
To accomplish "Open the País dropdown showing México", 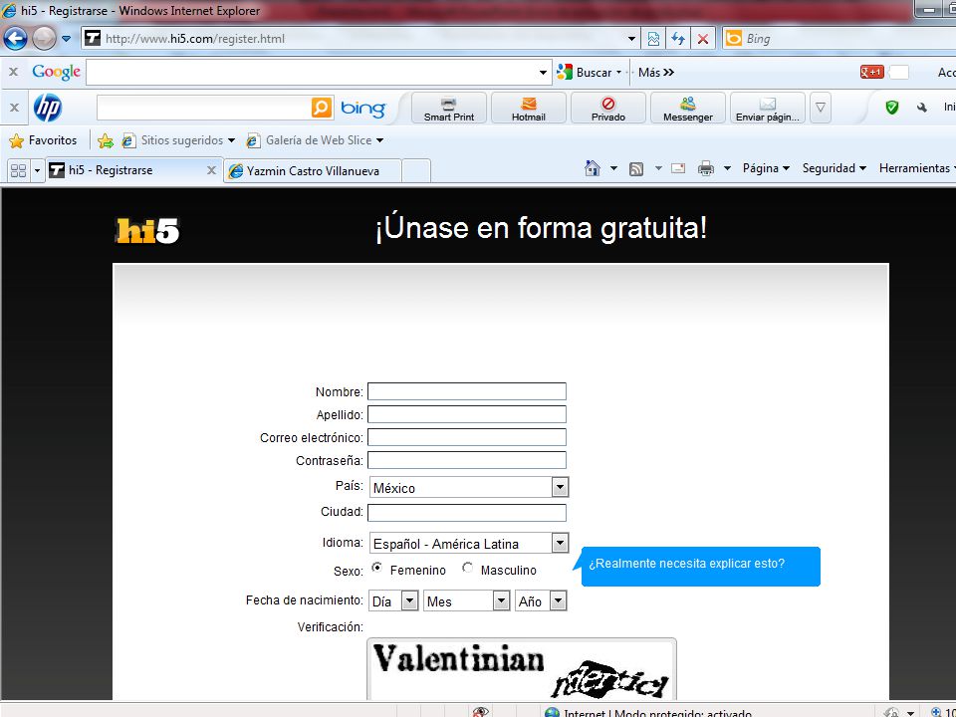I will click(469, 488).
